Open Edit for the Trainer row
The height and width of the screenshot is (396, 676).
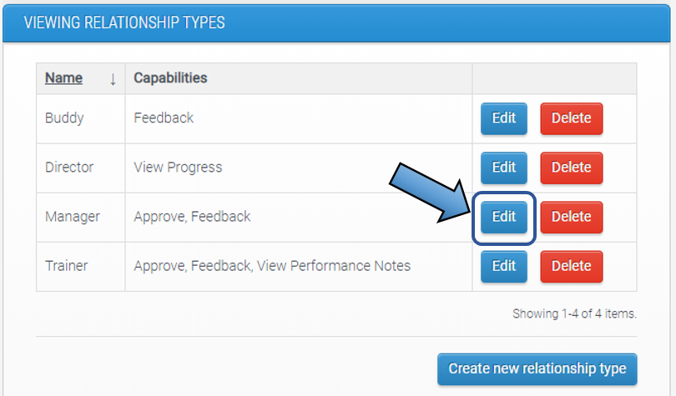tap(503, 266)
